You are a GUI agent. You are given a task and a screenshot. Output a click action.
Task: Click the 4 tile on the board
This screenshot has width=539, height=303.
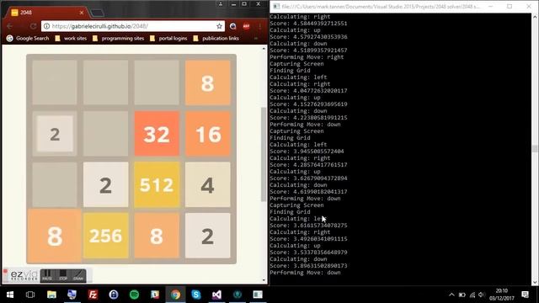click(208, 185)
